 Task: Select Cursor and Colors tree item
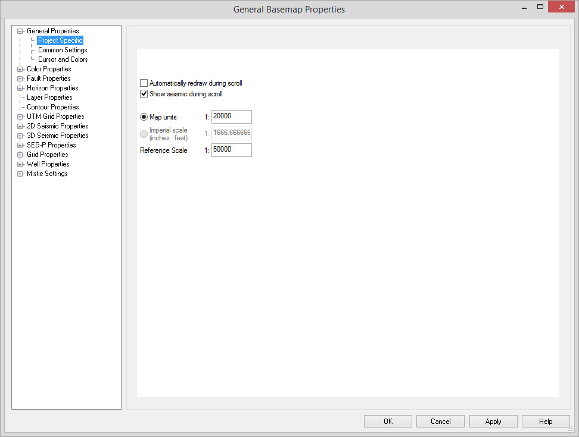(63, 59)
